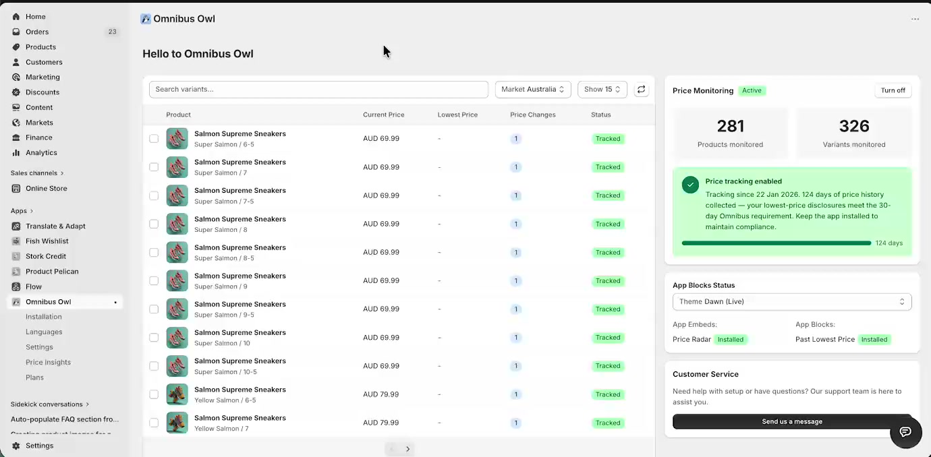
Task: Check the Yellow Salmon / 6-5 row checkbox
Action: click(154, 394)
